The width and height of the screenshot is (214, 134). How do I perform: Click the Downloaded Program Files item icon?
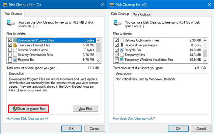pos(15,40)
